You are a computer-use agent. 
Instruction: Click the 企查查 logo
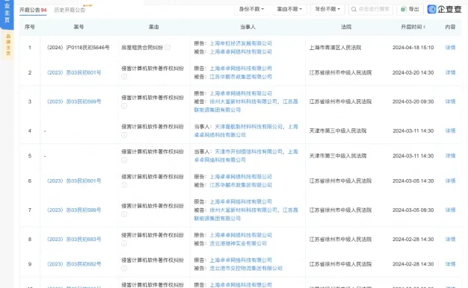[444, 9]
